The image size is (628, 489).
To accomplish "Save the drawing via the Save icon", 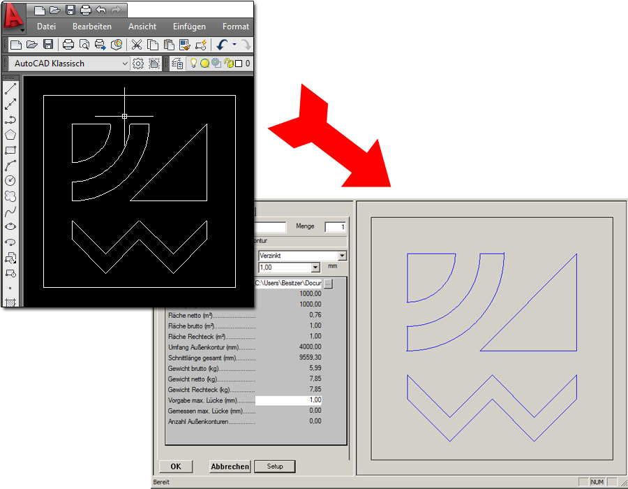I will point(48,44).
